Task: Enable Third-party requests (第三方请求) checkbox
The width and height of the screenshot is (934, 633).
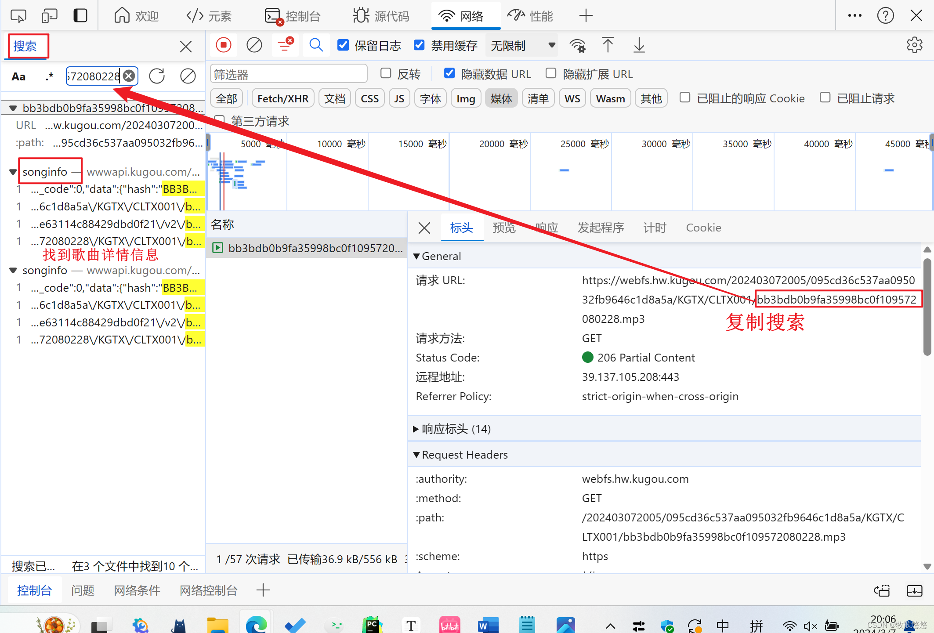Action: pyautogui.click(x=219, y=120)
